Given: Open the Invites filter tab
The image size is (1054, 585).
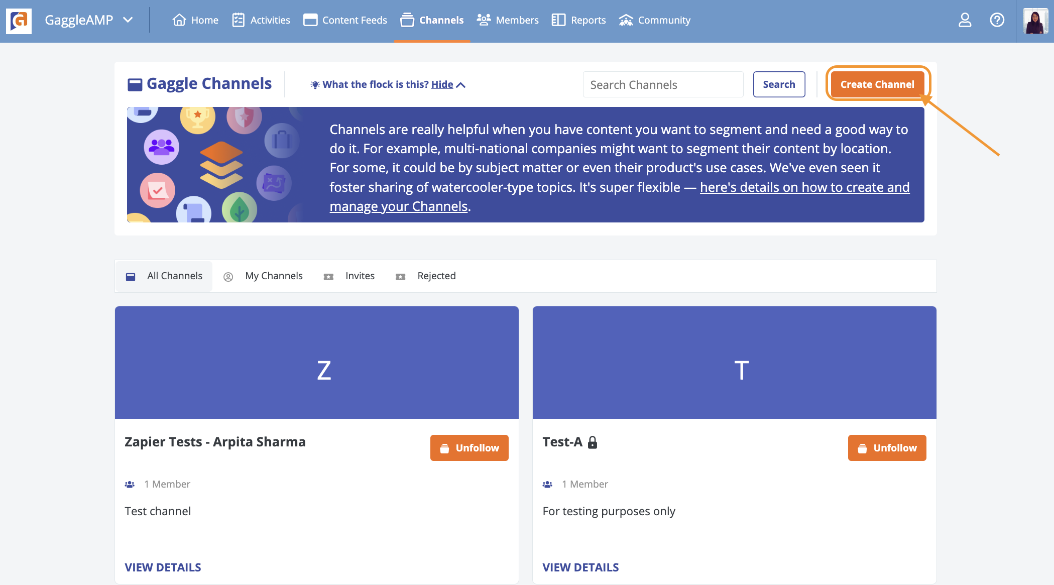Looking at the screenshot, I should coord(360,275).
